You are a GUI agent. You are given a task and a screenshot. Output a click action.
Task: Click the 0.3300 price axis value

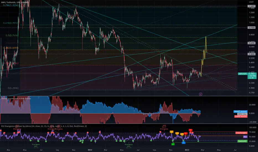tap(252, 83)
